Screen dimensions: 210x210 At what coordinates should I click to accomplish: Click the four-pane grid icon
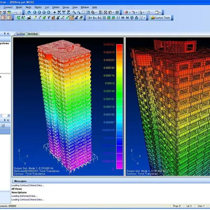(x=104, y=18)
